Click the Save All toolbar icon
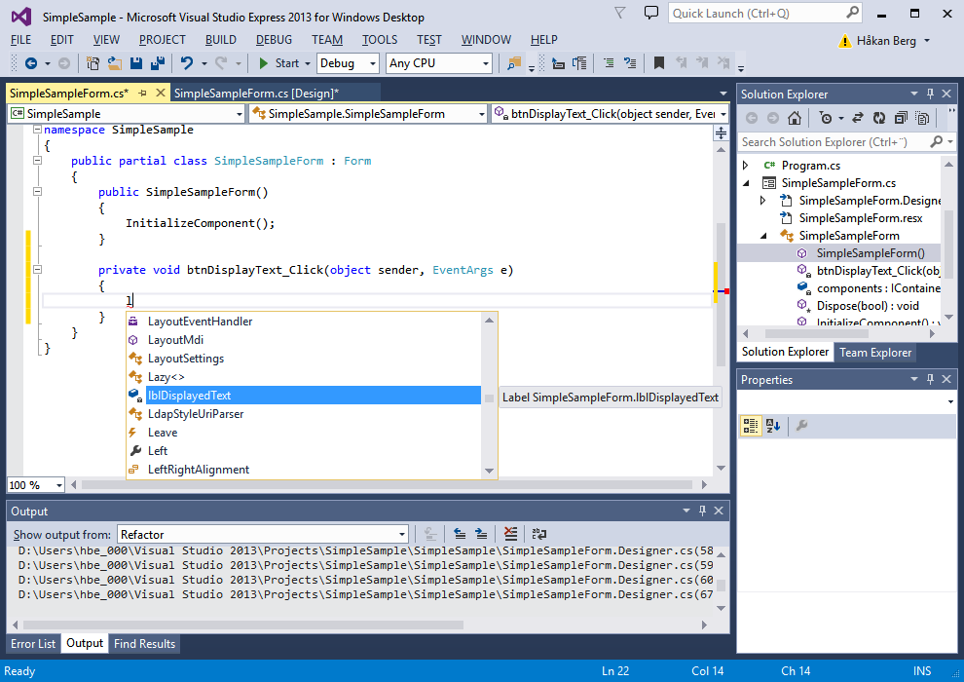The image size is (964, 682). [158, 63]
